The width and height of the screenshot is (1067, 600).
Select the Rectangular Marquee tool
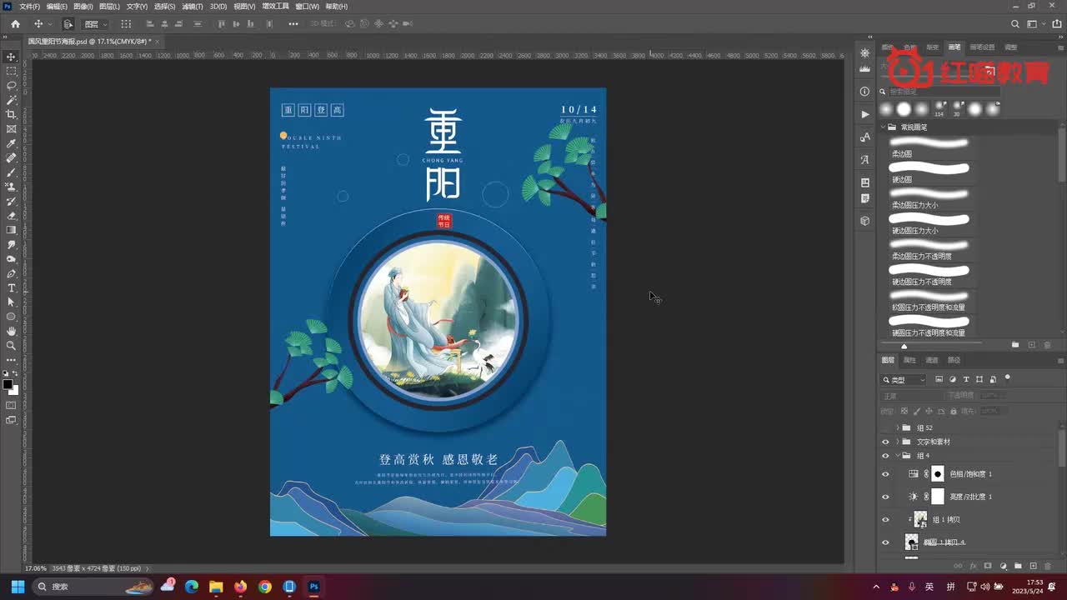[x=12, y=71]
